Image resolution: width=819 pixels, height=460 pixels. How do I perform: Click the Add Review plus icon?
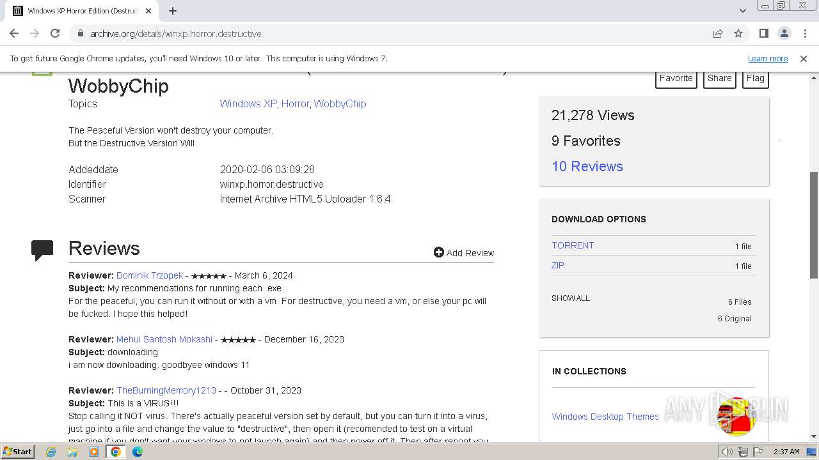click(439, 252)
